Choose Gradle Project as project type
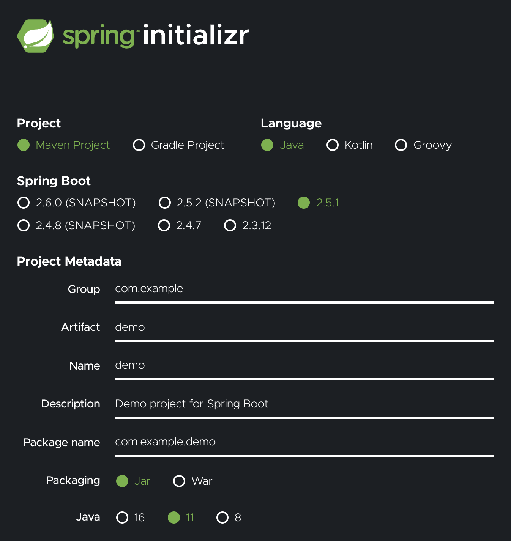This screenshot has width=511, height=541. coord(139,145)
